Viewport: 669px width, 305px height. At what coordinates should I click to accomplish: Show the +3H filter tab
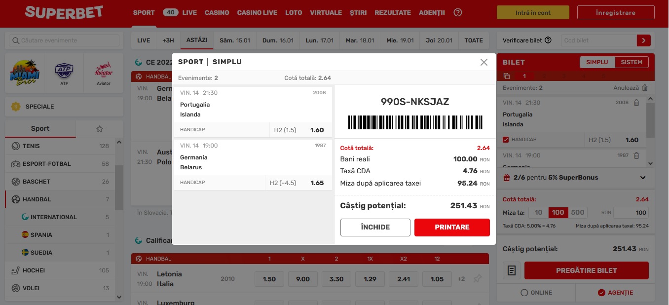168,40
